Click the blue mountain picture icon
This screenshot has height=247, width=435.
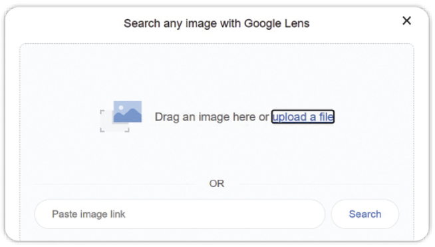128,112
